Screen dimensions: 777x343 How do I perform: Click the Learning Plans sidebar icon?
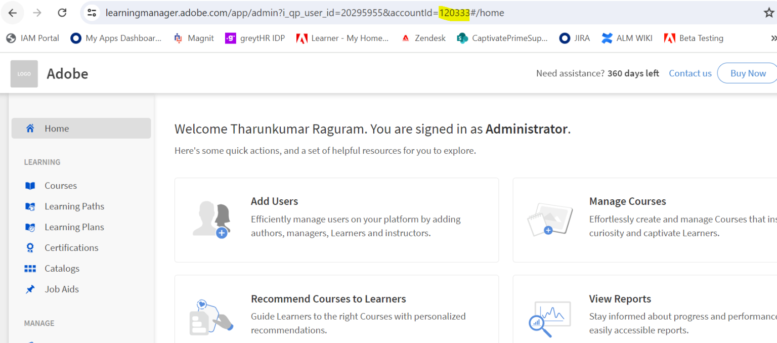pos(30,227)
